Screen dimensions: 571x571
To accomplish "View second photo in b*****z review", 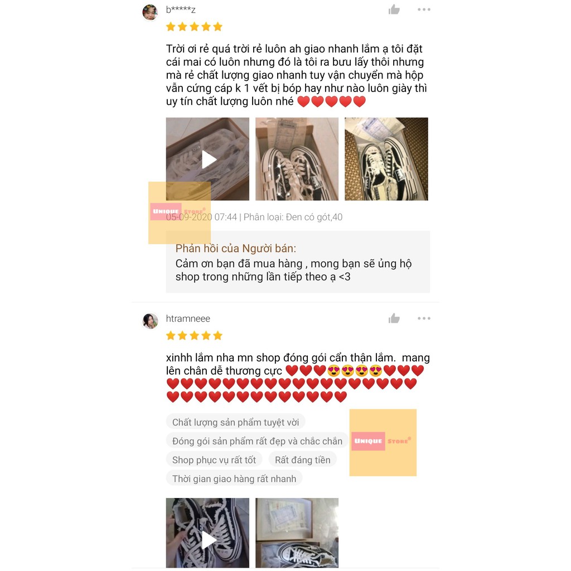I will [297, 159].
